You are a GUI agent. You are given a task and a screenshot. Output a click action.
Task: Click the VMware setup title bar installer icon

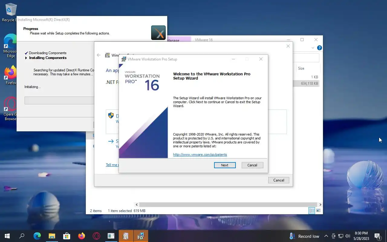tap(124, 59)
